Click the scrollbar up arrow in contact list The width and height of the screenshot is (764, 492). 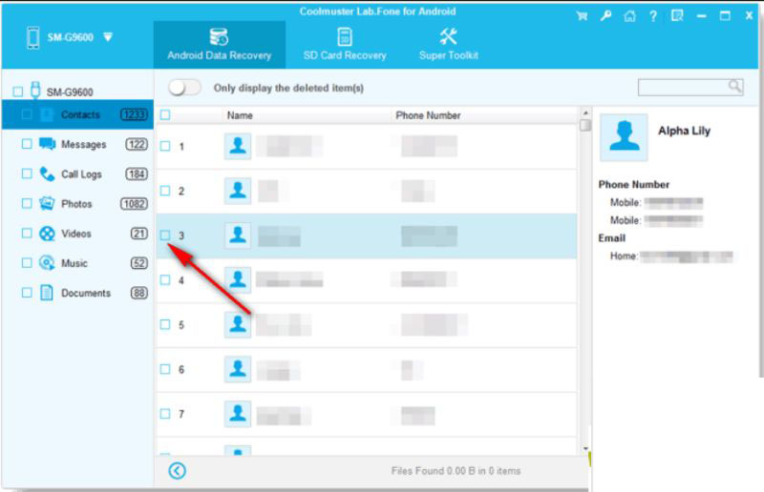(x=585, y=113)
